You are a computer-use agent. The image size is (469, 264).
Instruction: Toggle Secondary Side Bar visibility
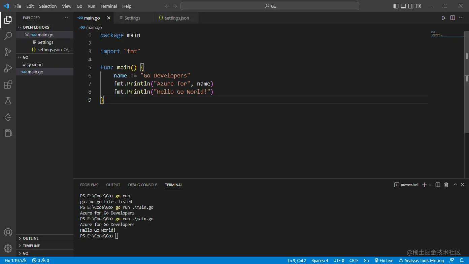pyautogui.click(x=411, y=6)
